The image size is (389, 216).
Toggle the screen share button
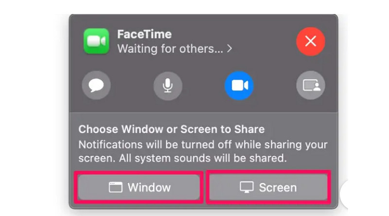click(x=311, y=86)
